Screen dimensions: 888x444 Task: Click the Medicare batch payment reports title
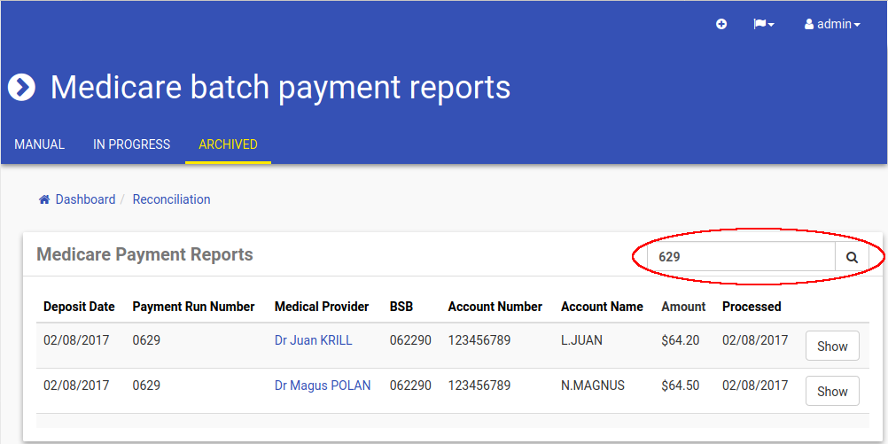tap(280, 88)
